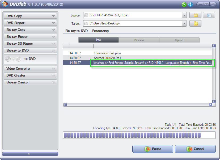This screenshot has width=220, height=160.
Task: Collapse the sidebar with the bottom arrow bar
Action: pos(30,154)
